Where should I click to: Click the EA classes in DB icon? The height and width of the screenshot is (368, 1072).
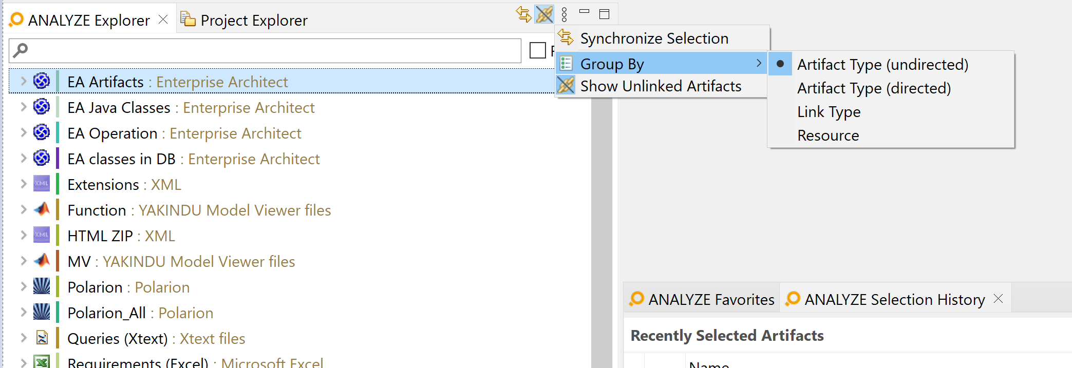pos(42,158)
